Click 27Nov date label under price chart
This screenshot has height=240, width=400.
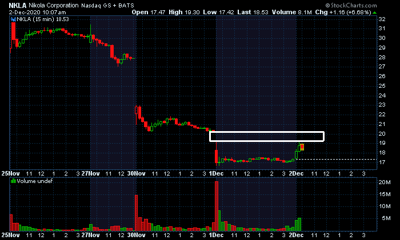(x=90, y=173)
